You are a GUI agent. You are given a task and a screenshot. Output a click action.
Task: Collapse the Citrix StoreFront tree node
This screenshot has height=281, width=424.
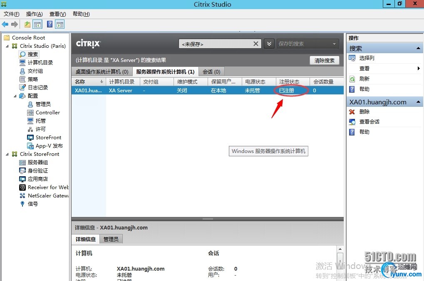point(7,154)
